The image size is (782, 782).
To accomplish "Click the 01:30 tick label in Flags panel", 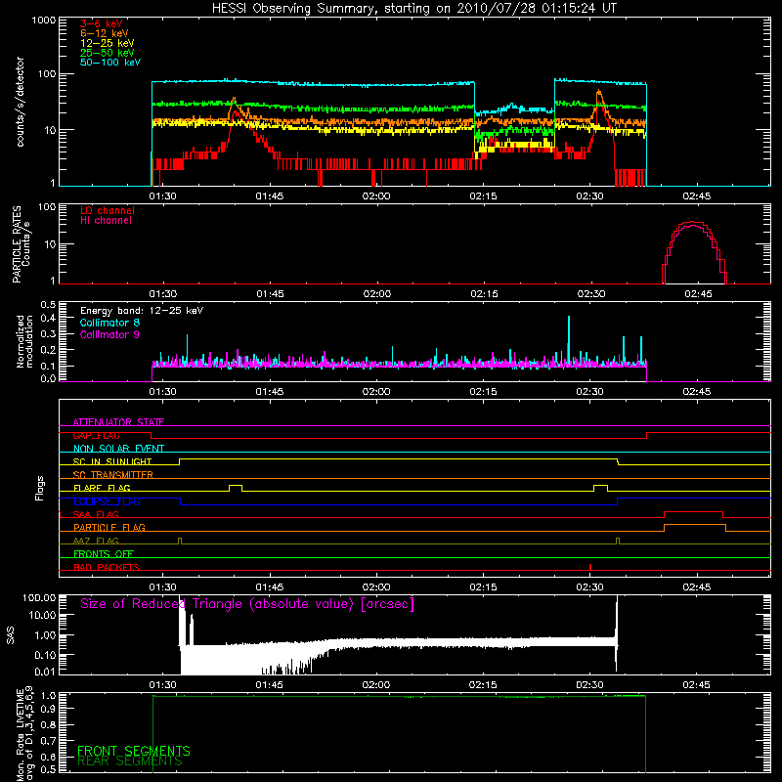I will coord(162,587).
